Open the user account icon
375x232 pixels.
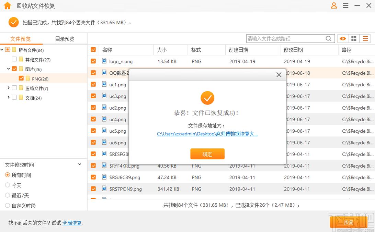[x=334, y=5]
